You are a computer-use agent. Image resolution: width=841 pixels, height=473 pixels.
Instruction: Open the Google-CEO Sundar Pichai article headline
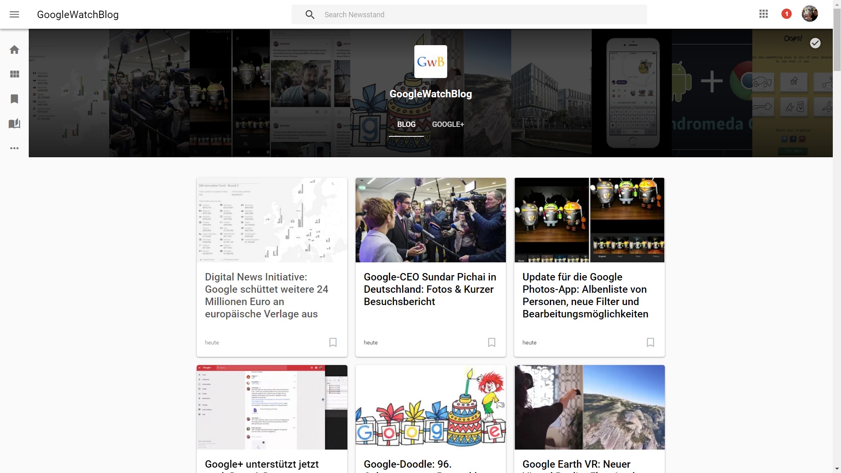coord(430,289)
